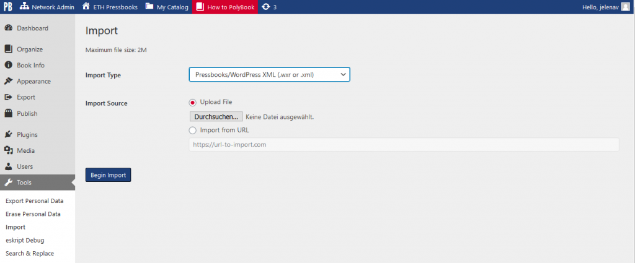Click the user avatar icon
The height and width of the screenshot is (263, 635).
pyautogui.click(x=625, y=7)
